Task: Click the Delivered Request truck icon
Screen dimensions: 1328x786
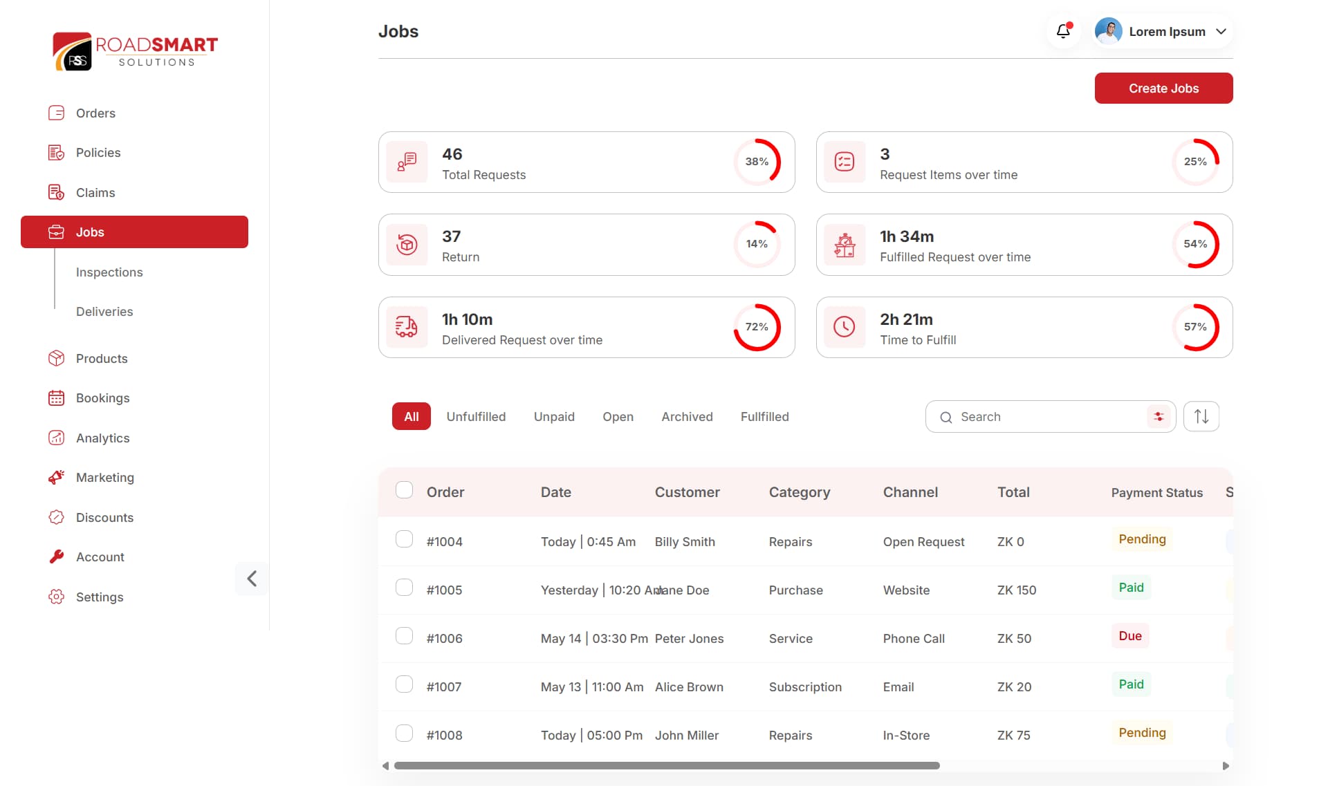Action: (407, 327)
